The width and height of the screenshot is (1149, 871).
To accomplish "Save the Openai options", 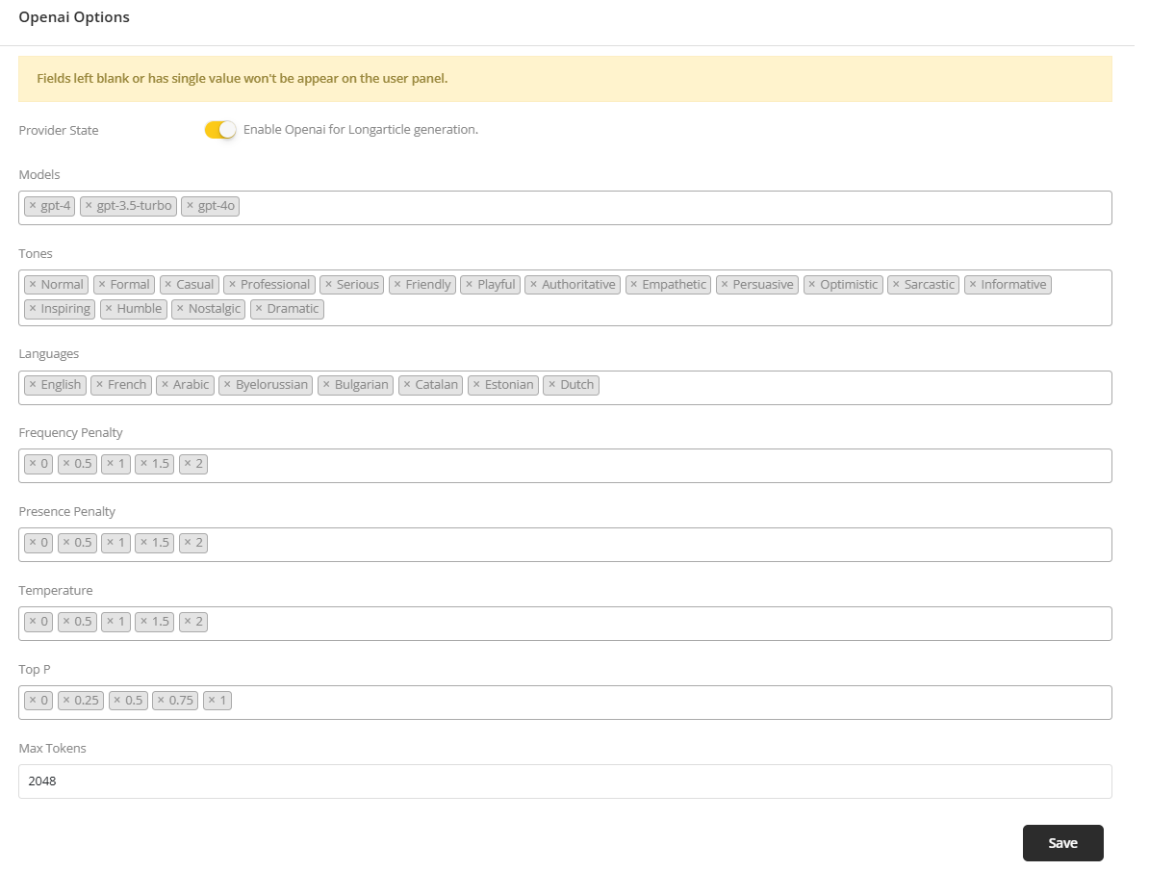I will (1062, 843).
